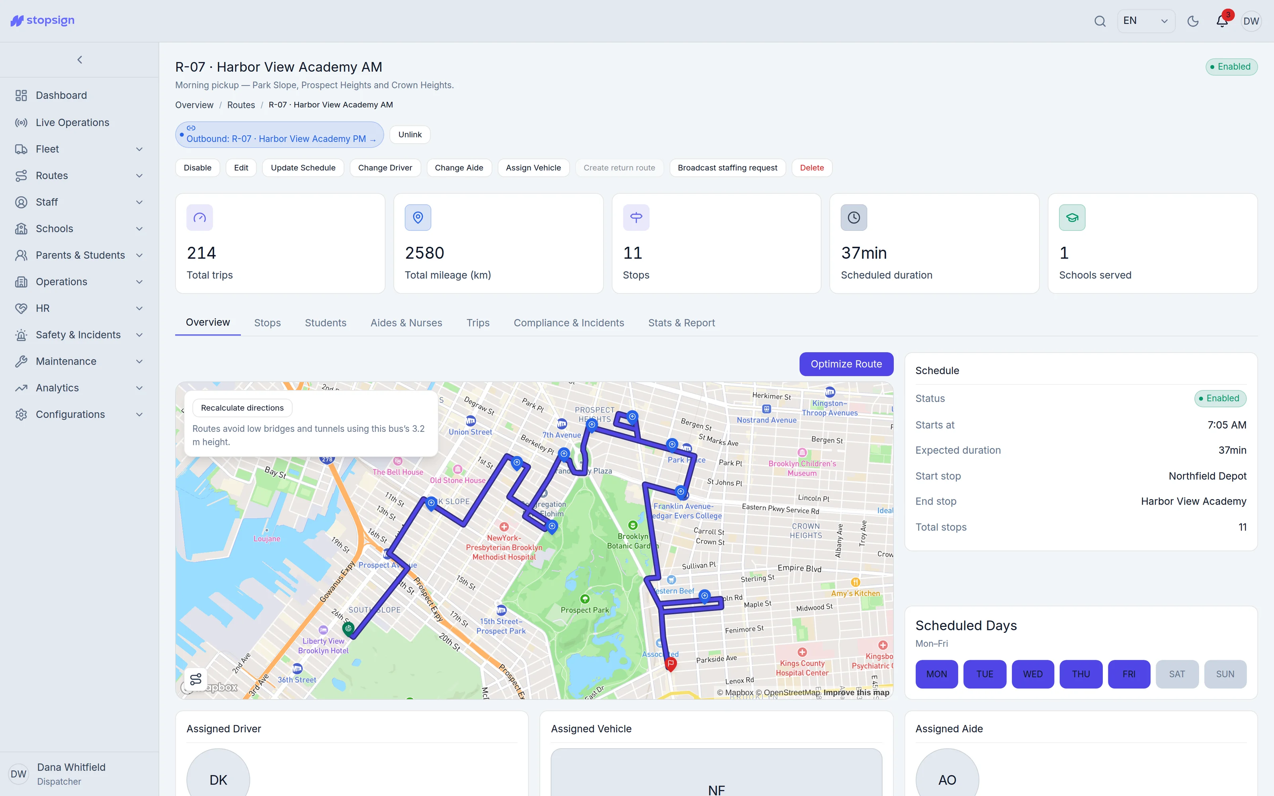Open linked Outbound PM route chip

tap(279, 135)
